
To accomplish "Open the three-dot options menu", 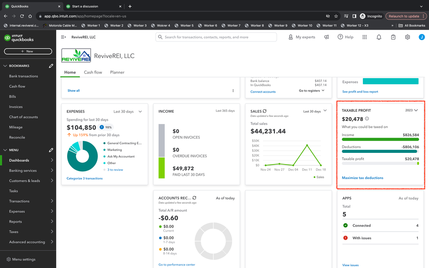I will coord(233,91).
